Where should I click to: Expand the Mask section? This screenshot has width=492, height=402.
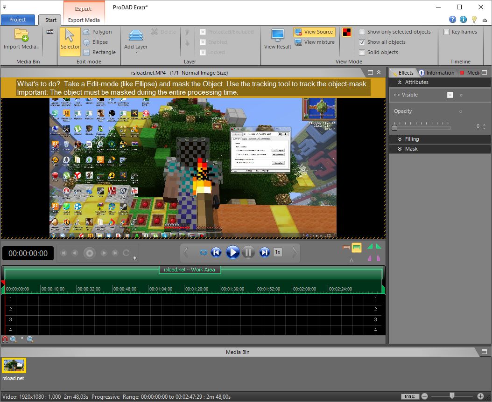pos(400,149)
